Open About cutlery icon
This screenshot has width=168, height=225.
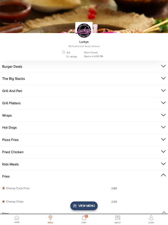pos(118,218)
